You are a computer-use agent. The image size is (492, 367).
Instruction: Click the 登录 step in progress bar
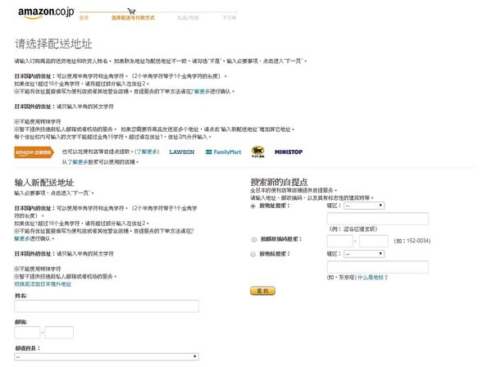84,16
